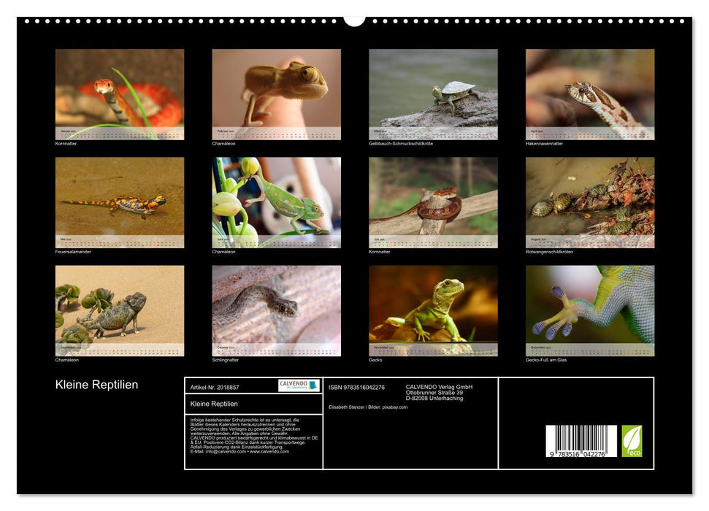Image resolution: width=709 pixels, height=511 pixels.
Task: Click the Gecko-Fuß am Glas image
Action: 590,310
